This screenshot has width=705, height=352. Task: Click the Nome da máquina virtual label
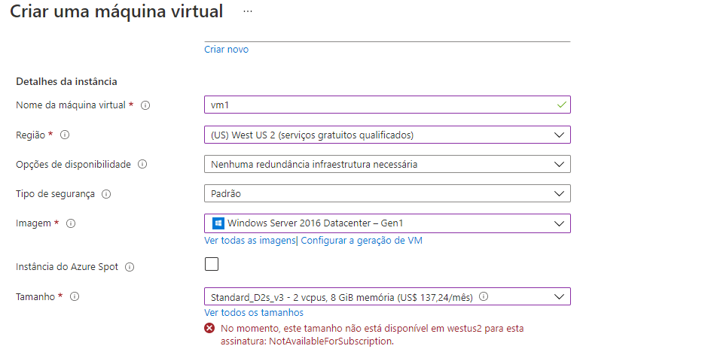71,105
